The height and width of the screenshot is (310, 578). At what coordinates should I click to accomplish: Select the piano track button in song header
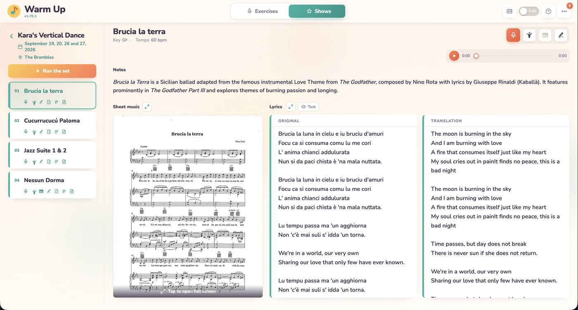545,35
